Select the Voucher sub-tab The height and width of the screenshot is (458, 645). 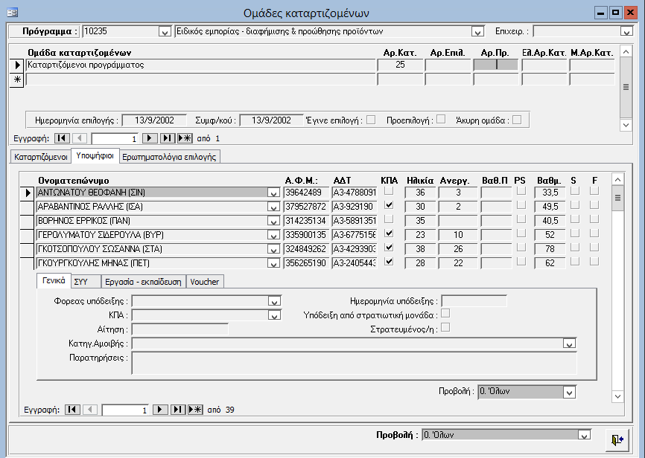pyautogui.click(x=205, y=282)
